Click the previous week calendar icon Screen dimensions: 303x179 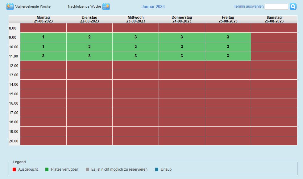(10, 6)
